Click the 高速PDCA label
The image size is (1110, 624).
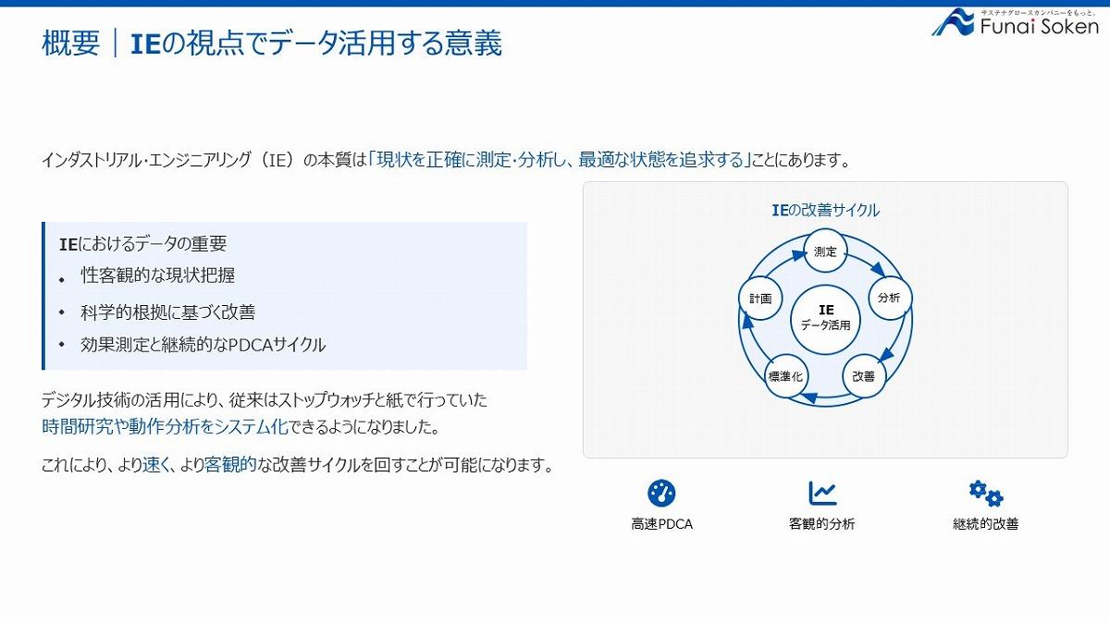point(661,524)
